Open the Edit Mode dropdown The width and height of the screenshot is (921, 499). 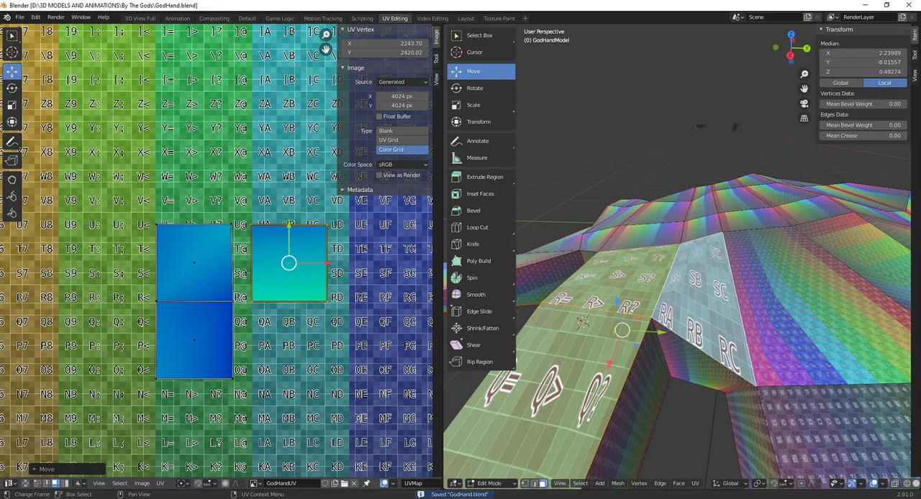[491, 483]
